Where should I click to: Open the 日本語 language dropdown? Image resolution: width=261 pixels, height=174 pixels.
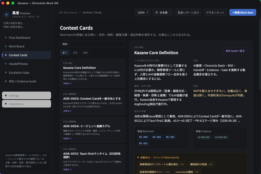coord(163,13)
